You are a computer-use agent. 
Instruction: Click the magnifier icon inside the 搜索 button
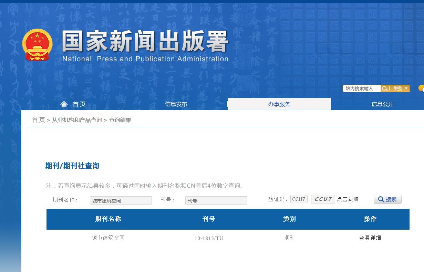381,199
